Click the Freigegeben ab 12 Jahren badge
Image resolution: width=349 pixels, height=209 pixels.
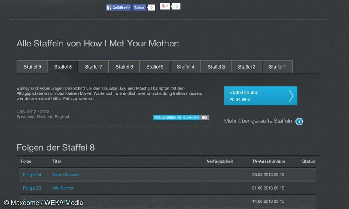point(181,118)
